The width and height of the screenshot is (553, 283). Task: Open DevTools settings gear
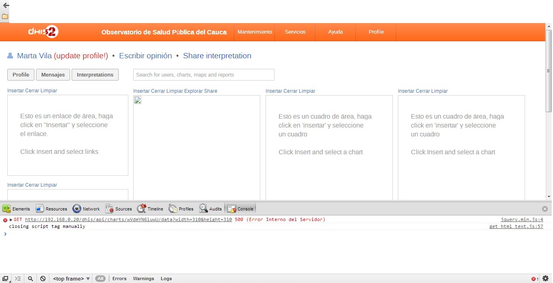coord(545,279)
